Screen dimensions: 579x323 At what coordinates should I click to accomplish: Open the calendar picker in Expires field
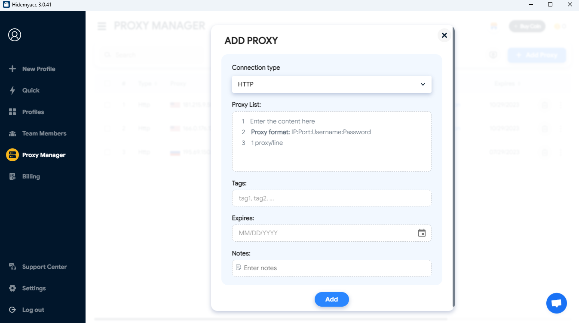(x=422, y=233)
